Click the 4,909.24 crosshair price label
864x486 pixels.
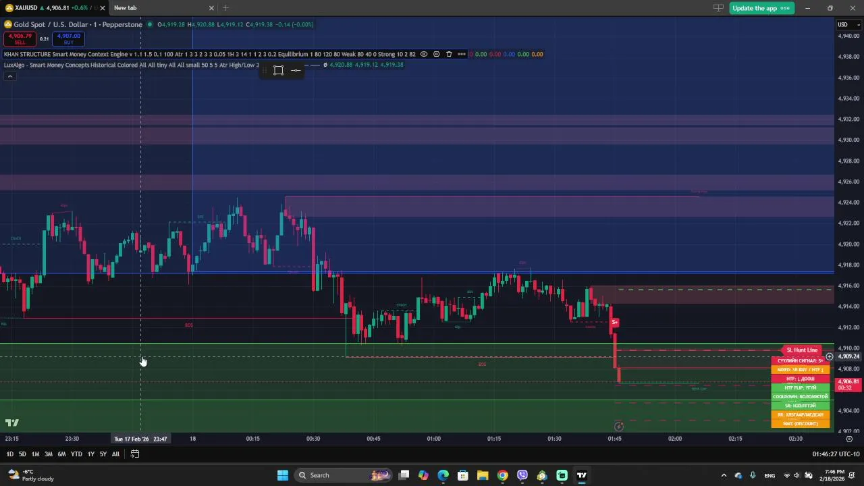click(x=848, y=356)
